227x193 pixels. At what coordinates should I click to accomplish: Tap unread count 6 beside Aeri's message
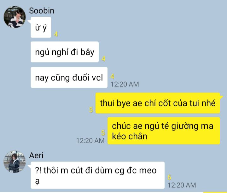click(x=169, y=177)
